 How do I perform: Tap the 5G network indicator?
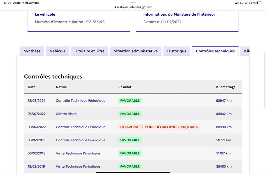pos(242,3)
